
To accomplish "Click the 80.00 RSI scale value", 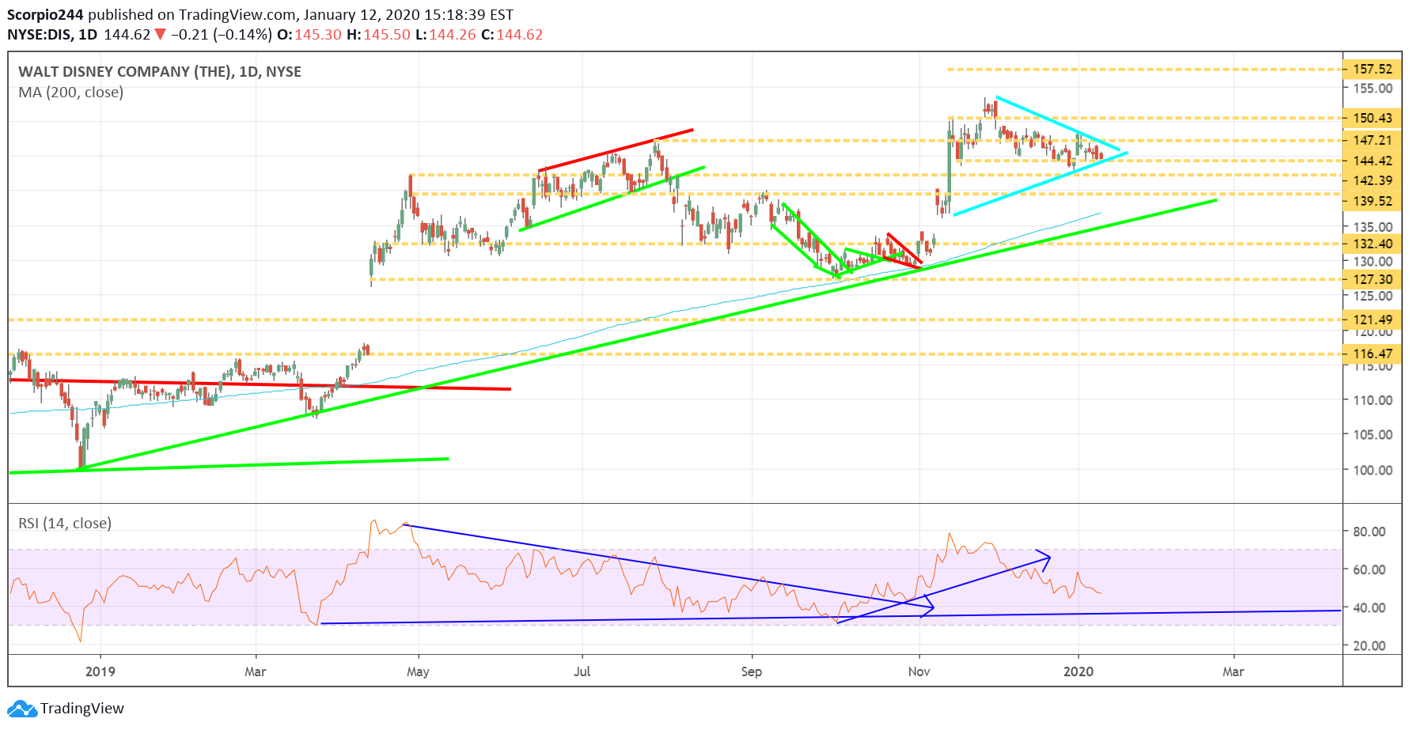I will [x=1369, y=531].
